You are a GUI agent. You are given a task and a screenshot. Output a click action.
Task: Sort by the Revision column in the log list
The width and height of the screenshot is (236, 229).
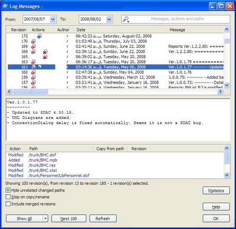point(18,30)
